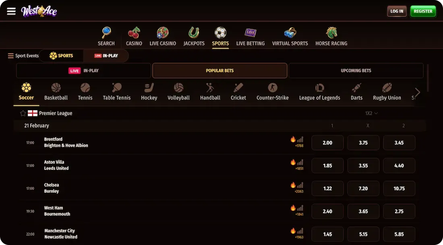Open Virtual Sports headset icon
This screenshot has height=245, width=443.
pyautogui.click(x=290, y=33)
